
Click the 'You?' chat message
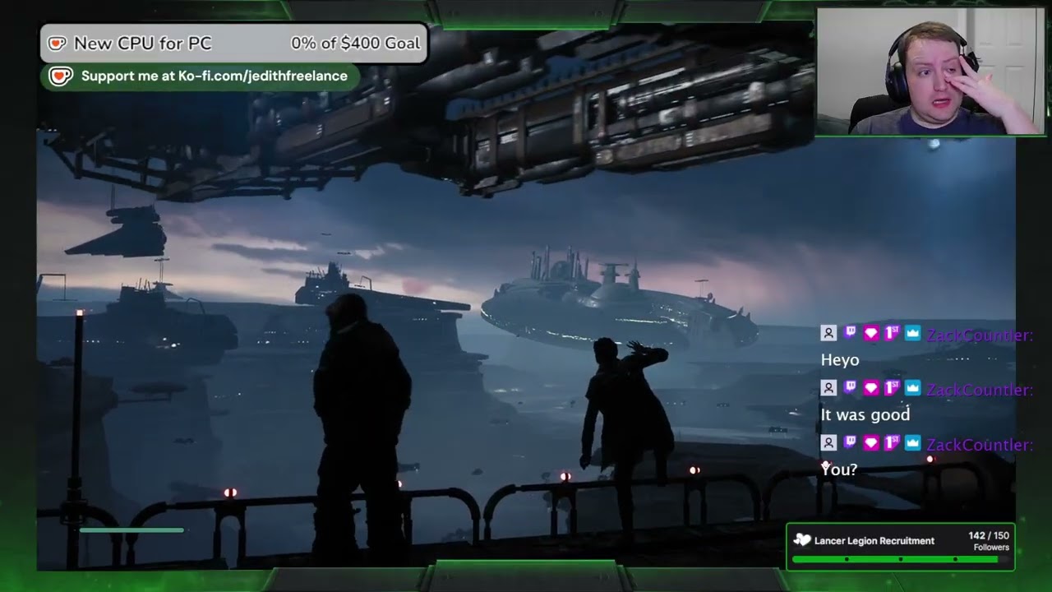[x=839, y=469]
